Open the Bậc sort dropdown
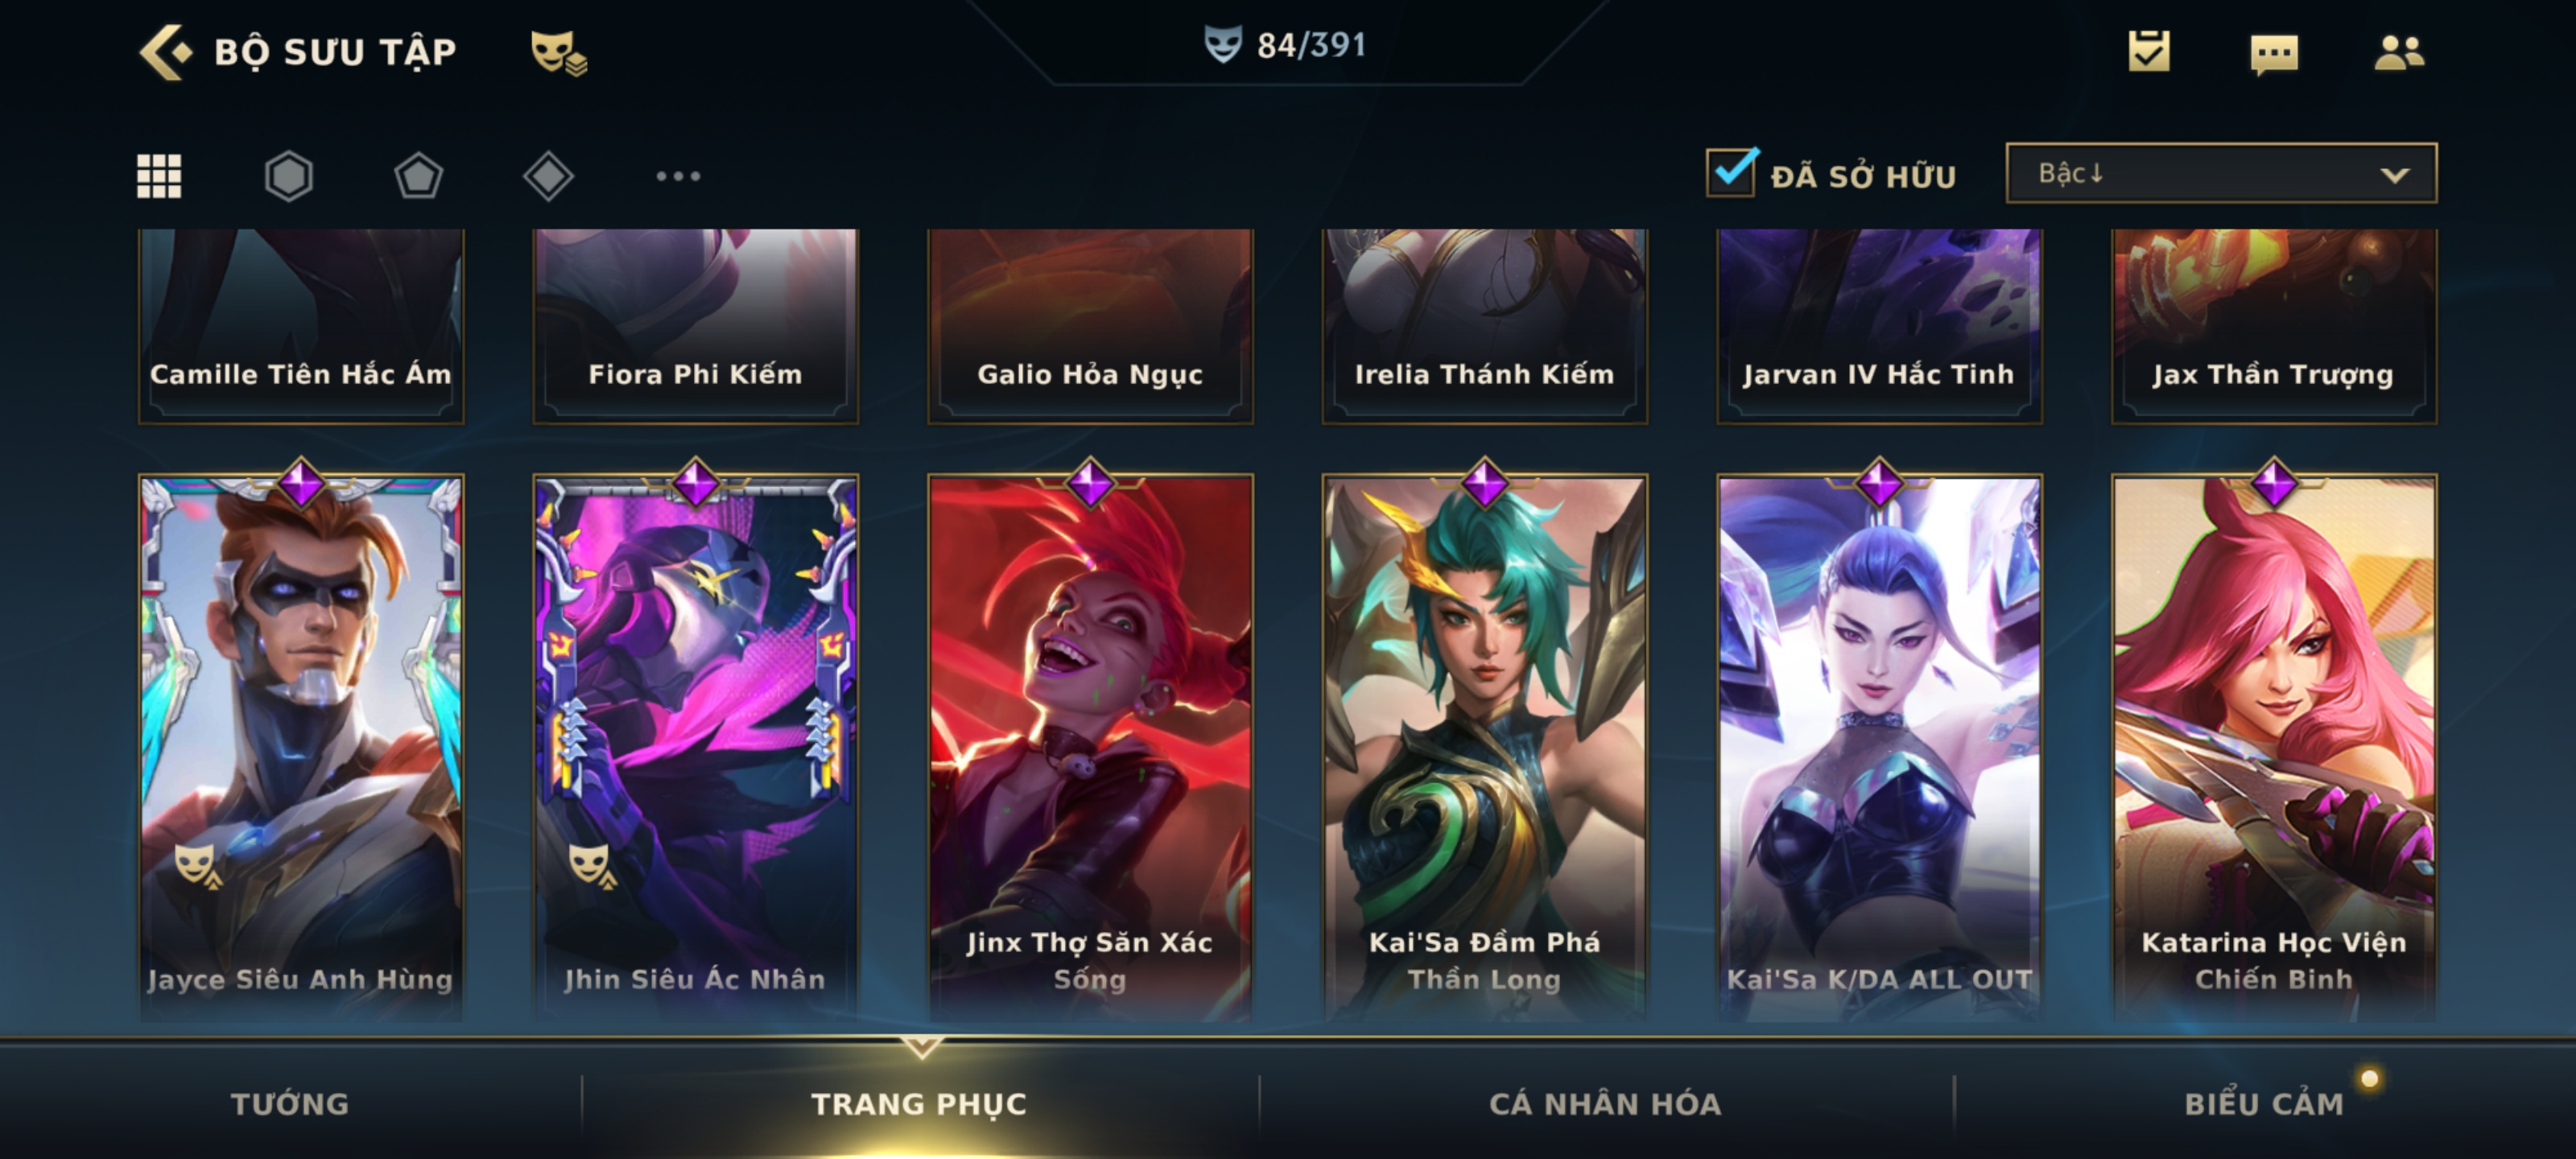The height and width of the screenshot is (1159, 2576). pos(2221,173)
